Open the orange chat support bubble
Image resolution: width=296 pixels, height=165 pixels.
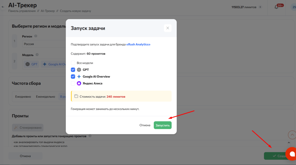[x=291, y=153]
